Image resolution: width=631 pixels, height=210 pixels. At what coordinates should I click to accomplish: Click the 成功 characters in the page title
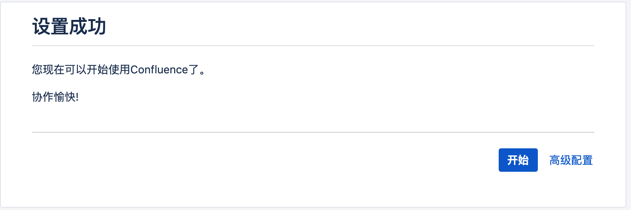click(88, 27)
